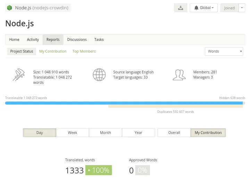The height and width of the screenshot is (180, 250).
Task: Click the text 'Size: 1 048 910 words'
Action: coord(51,72)
